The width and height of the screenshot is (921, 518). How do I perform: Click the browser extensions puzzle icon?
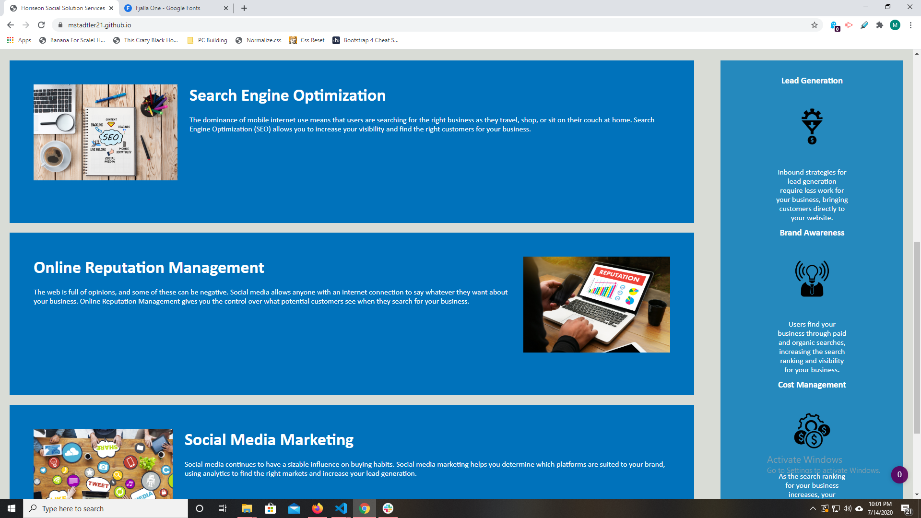879,24
